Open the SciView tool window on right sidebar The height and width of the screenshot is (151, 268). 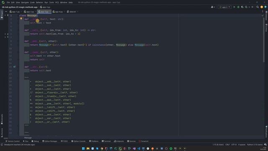[x=266, y=28]
